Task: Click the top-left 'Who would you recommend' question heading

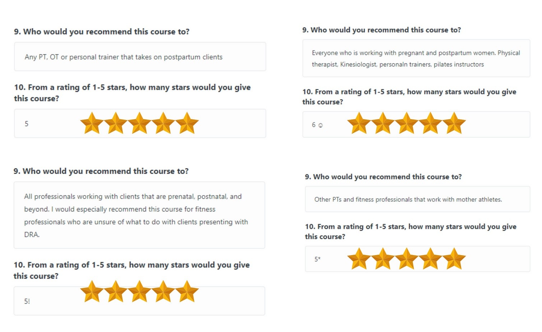Action: pyautogui.click(x=102, y=32)
